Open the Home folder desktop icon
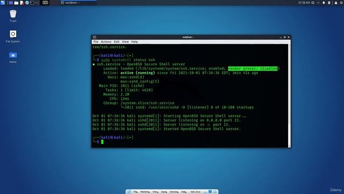The width and height of the screenshot is (344, 194). click(x=13, y=58)
